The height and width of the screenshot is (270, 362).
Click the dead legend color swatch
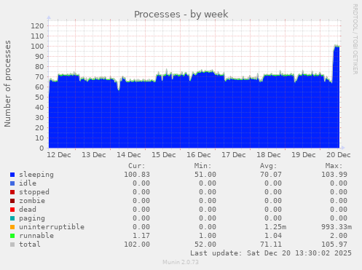click(12, 210)
